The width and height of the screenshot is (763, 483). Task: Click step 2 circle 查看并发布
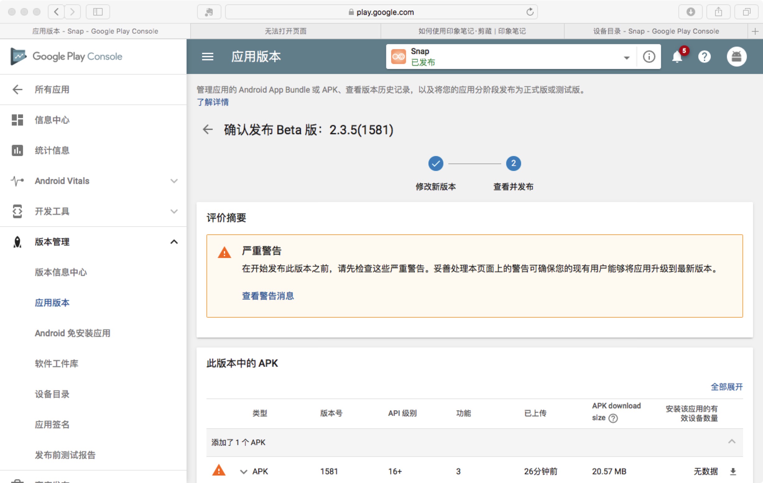point(513,163)
